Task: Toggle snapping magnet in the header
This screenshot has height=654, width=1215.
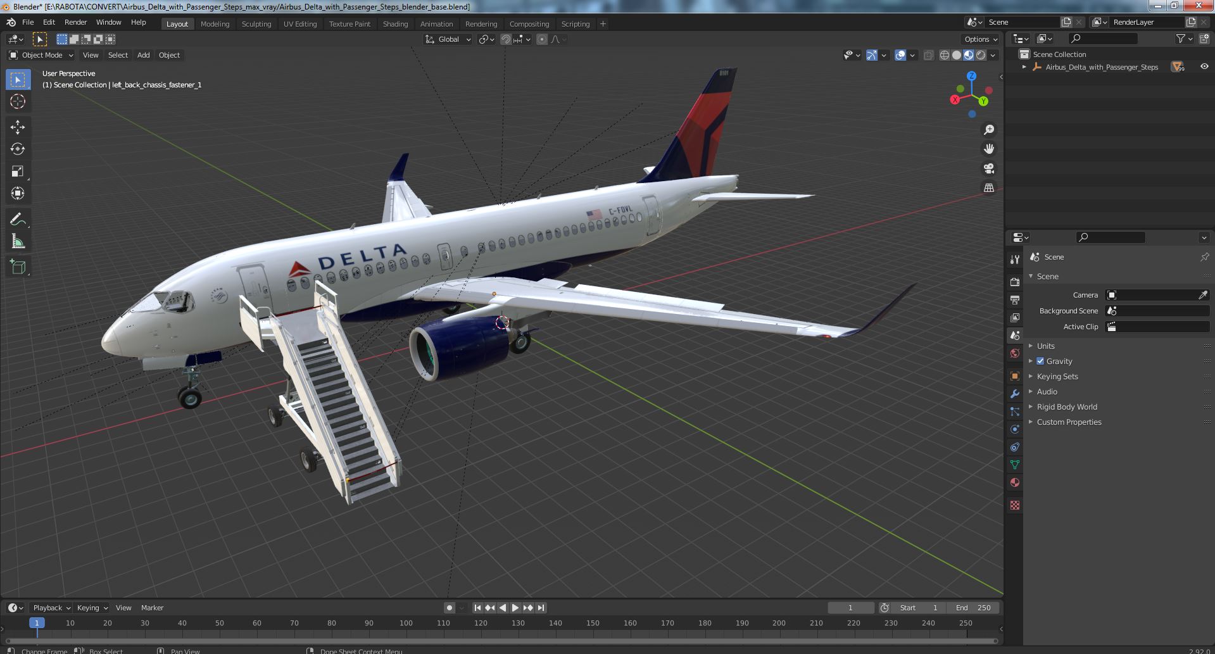Action: [506, 39]
